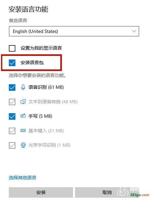Click the microphone icon for 语音识别

click(x=23, y=87)
